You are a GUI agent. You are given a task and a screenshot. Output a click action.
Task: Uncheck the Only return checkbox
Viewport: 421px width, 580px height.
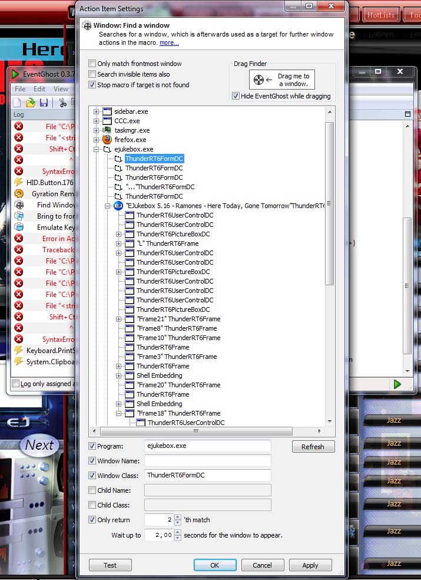pos(92,519)
